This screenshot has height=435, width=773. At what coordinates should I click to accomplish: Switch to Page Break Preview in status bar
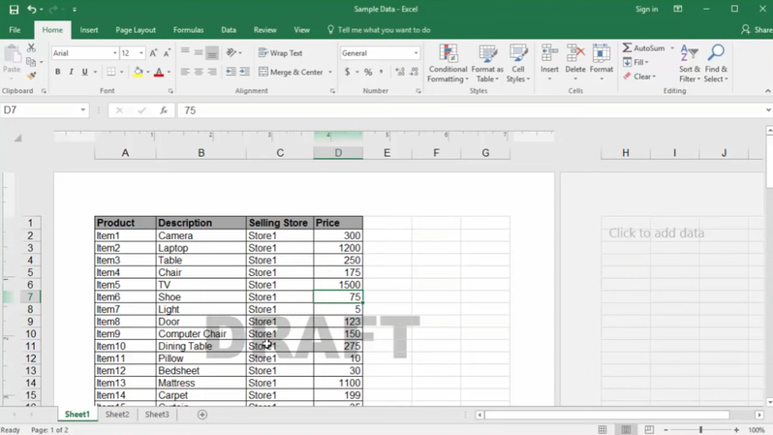(649, 430)
